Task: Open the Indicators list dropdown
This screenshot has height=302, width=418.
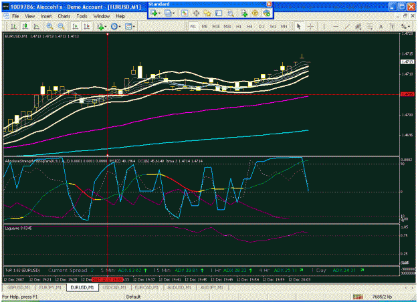Action: point(102,26)
